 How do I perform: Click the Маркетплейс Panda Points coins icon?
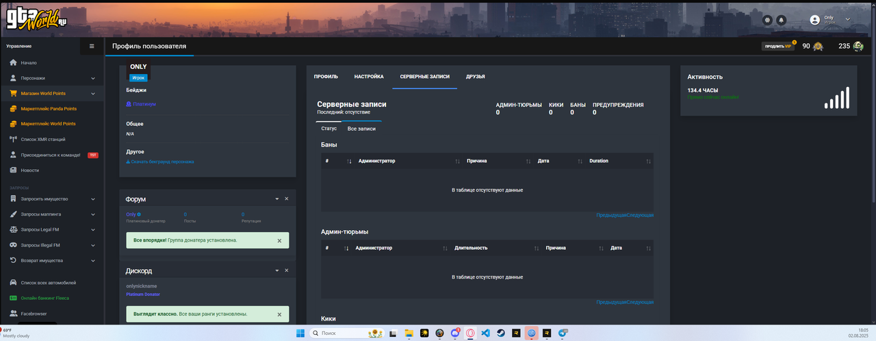[x=13, y=108]
